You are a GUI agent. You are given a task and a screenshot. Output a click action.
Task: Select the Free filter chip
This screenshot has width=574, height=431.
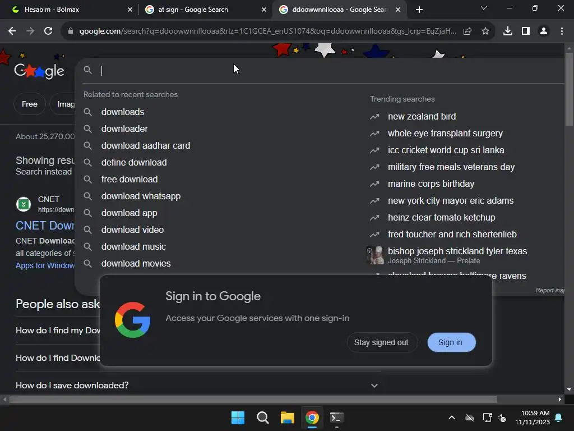pyautogui.click(x=30, y=104)
